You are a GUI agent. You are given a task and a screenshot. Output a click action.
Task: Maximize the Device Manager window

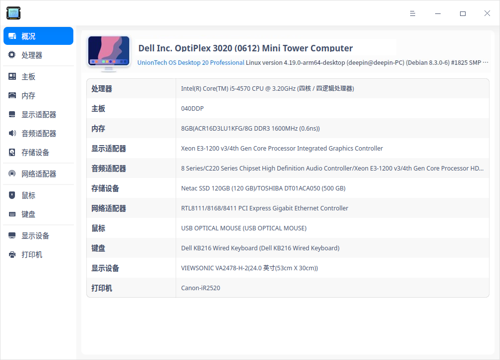point(463,13)
